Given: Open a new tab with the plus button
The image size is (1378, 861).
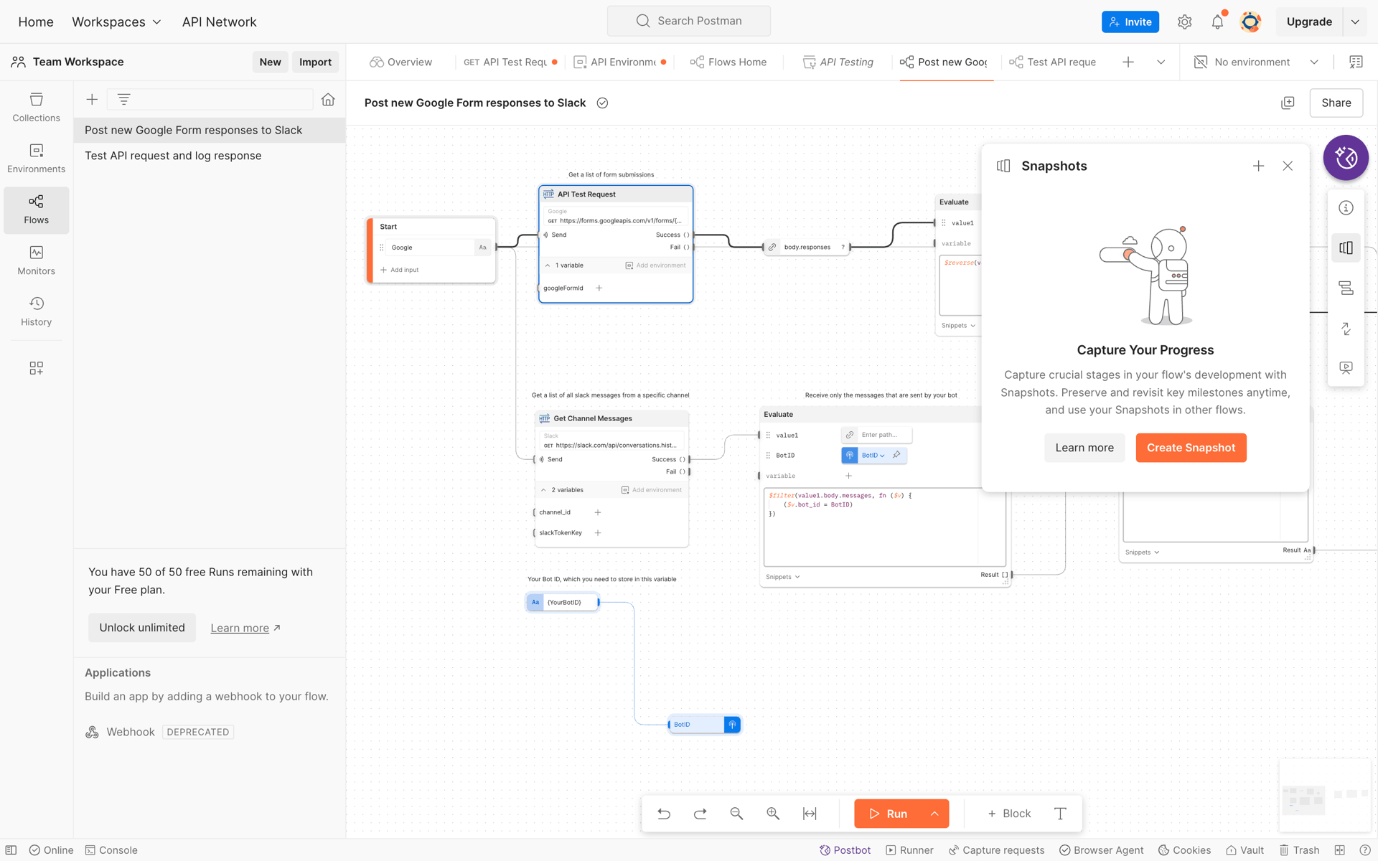Looking at the screenshot, I should (x=1128, y=62).
